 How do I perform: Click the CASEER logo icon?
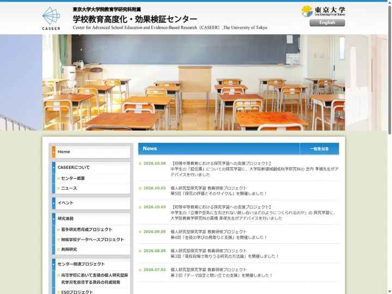point(51,19)
